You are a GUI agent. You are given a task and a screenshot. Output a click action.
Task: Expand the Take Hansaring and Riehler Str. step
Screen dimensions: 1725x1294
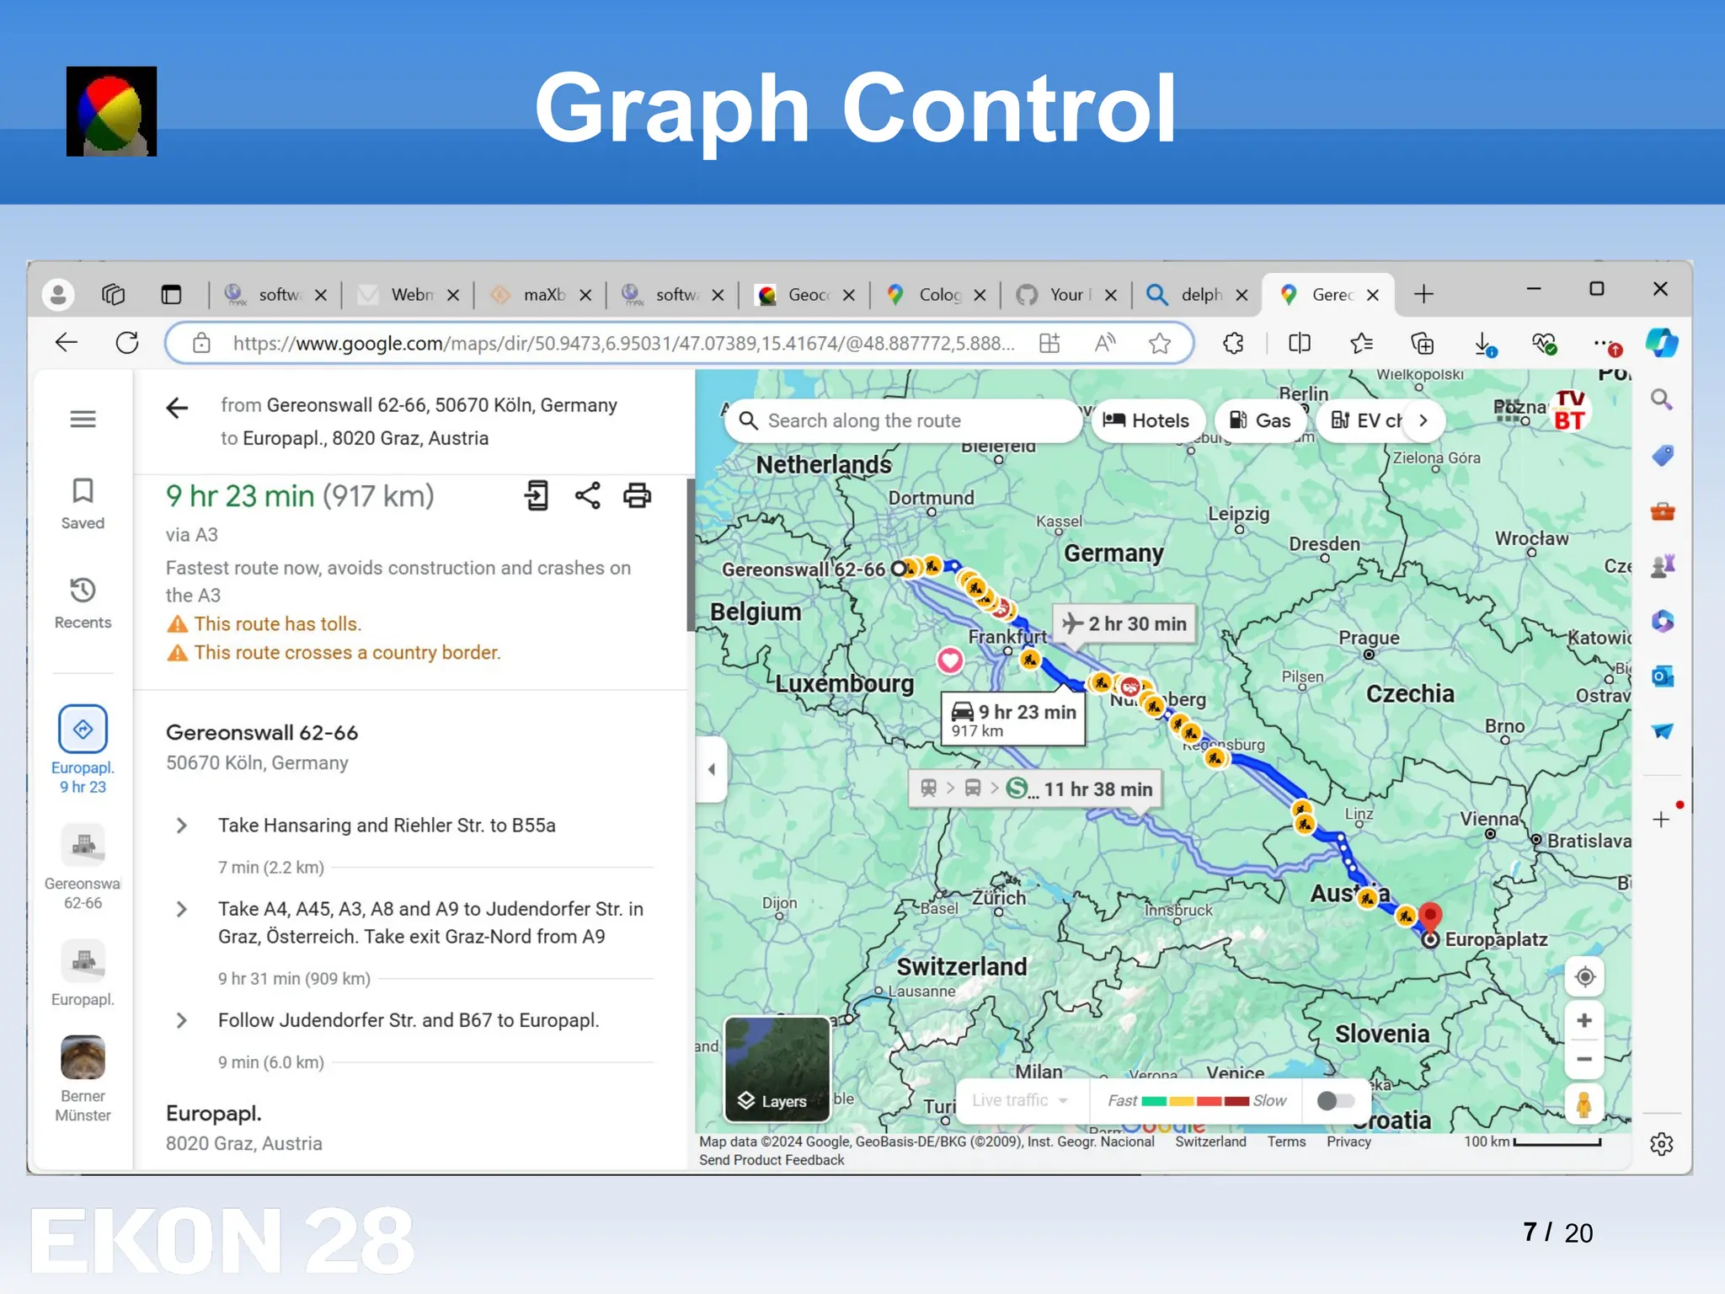(181, 826)
